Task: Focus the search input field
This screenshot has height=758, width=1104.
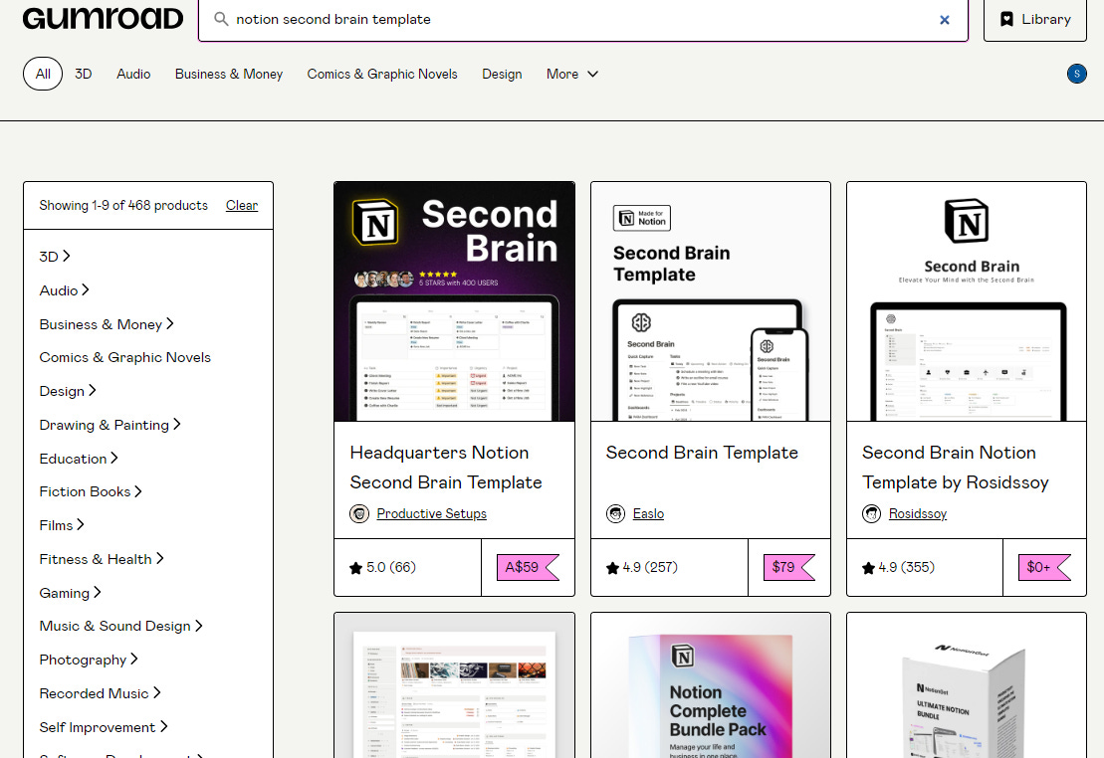Action: (583, 20)
